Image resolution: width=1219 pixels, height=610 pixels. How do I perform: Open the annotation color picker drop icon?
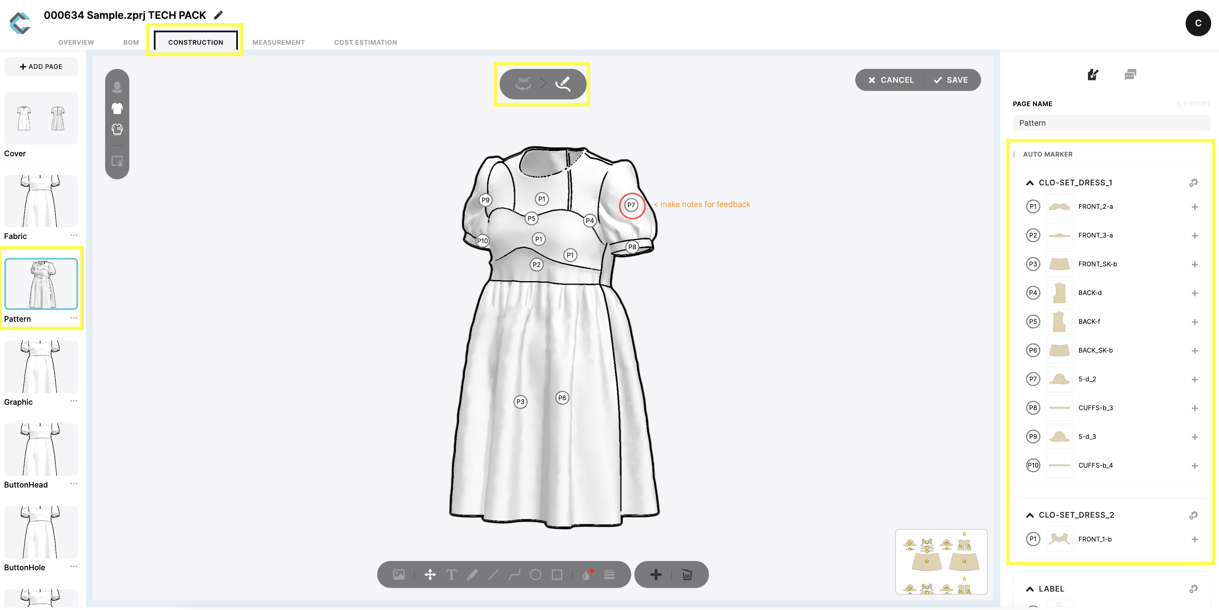tap(587, 574)
